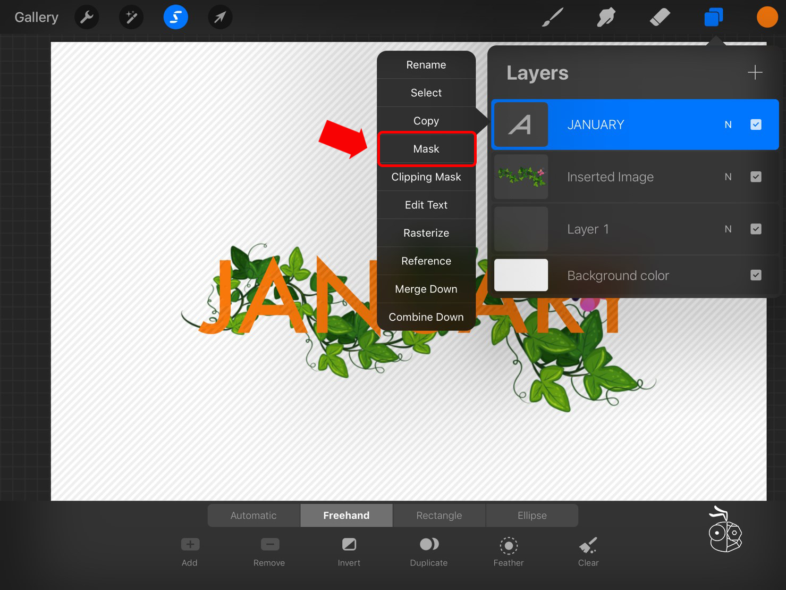Select the Smudge tool
Image resolution: width=786 pixels, height=590 pixels.
point(606,18)
